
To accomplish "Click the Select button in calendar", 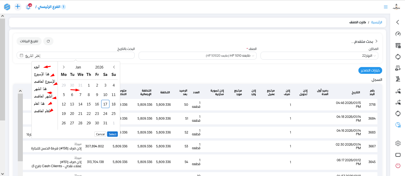I will [112, 134].
